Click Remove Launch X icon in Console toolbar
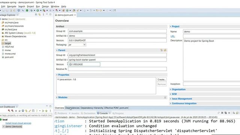The image size is (240, 135). (222, 113)
